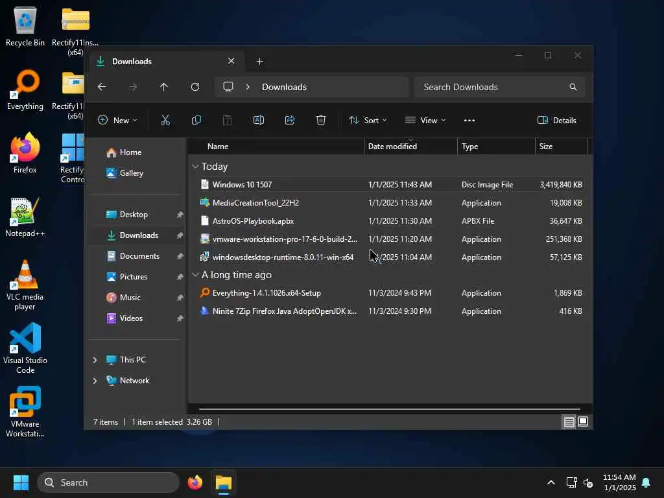664x498 pixels.
Task: Collapse the A long time ago group
Action: (x=195, y=275)
